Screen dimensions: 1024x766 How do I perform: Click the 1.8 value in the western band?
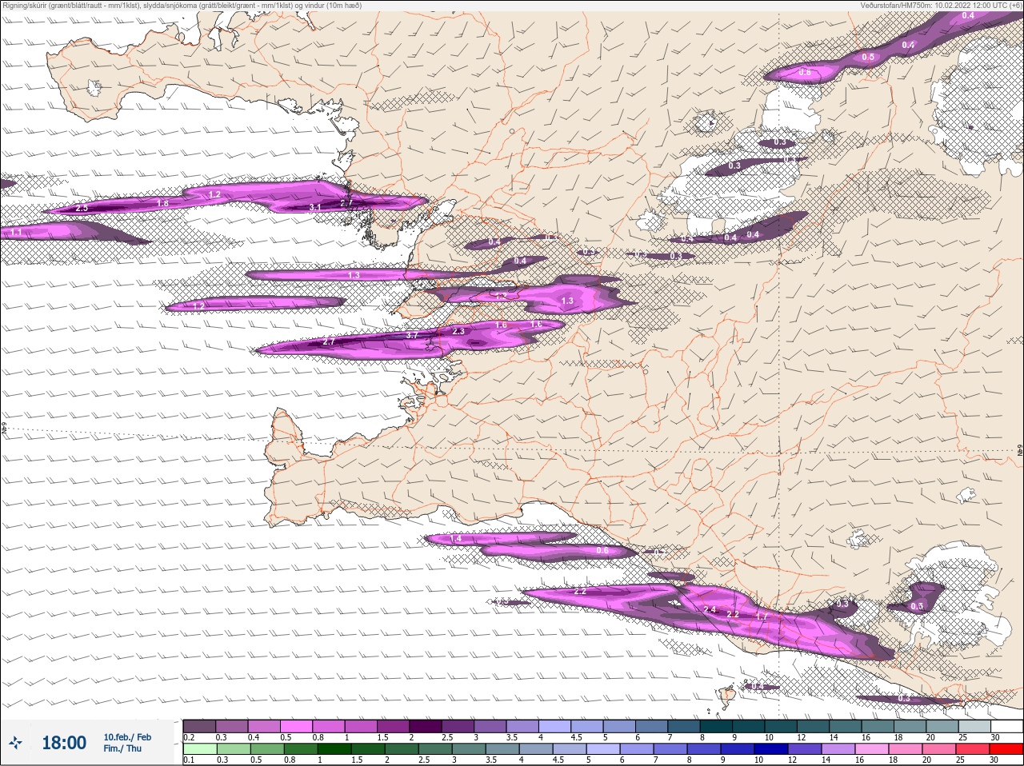point(162,204)
